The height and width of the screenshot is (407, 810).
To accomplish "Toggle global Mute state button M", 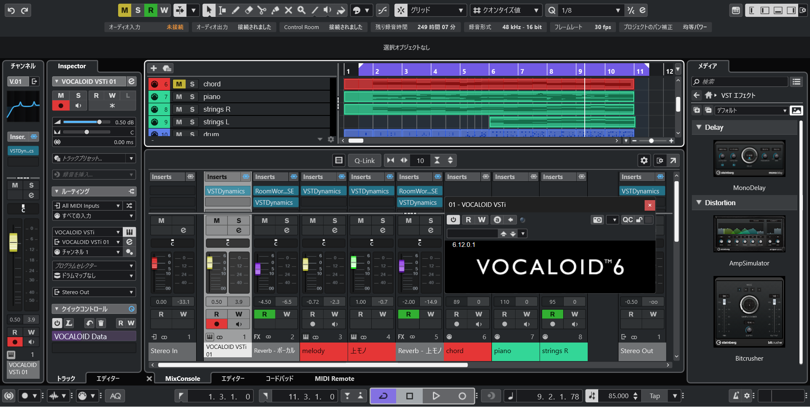I will coord(124,11).
